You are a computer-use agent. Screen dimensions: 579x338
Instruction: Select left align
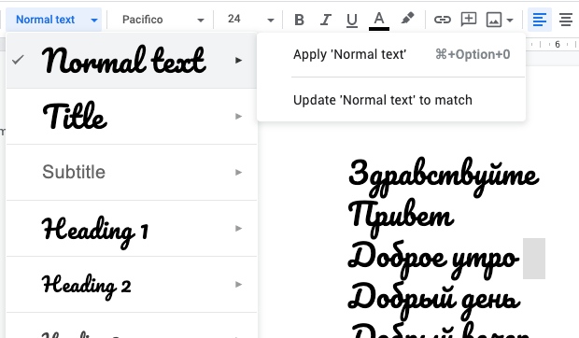point(540,20)
